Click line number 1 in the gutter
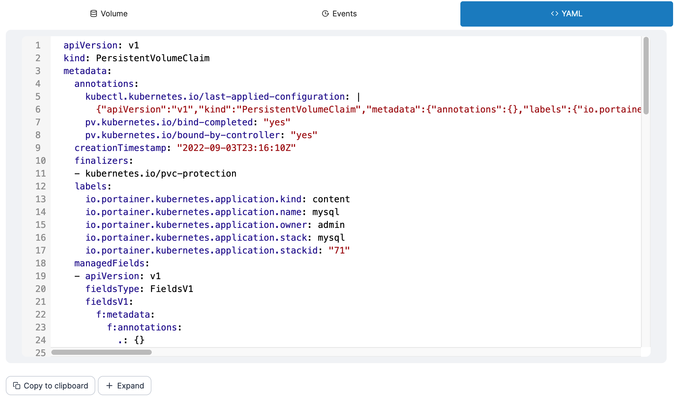 pos(38,45)
